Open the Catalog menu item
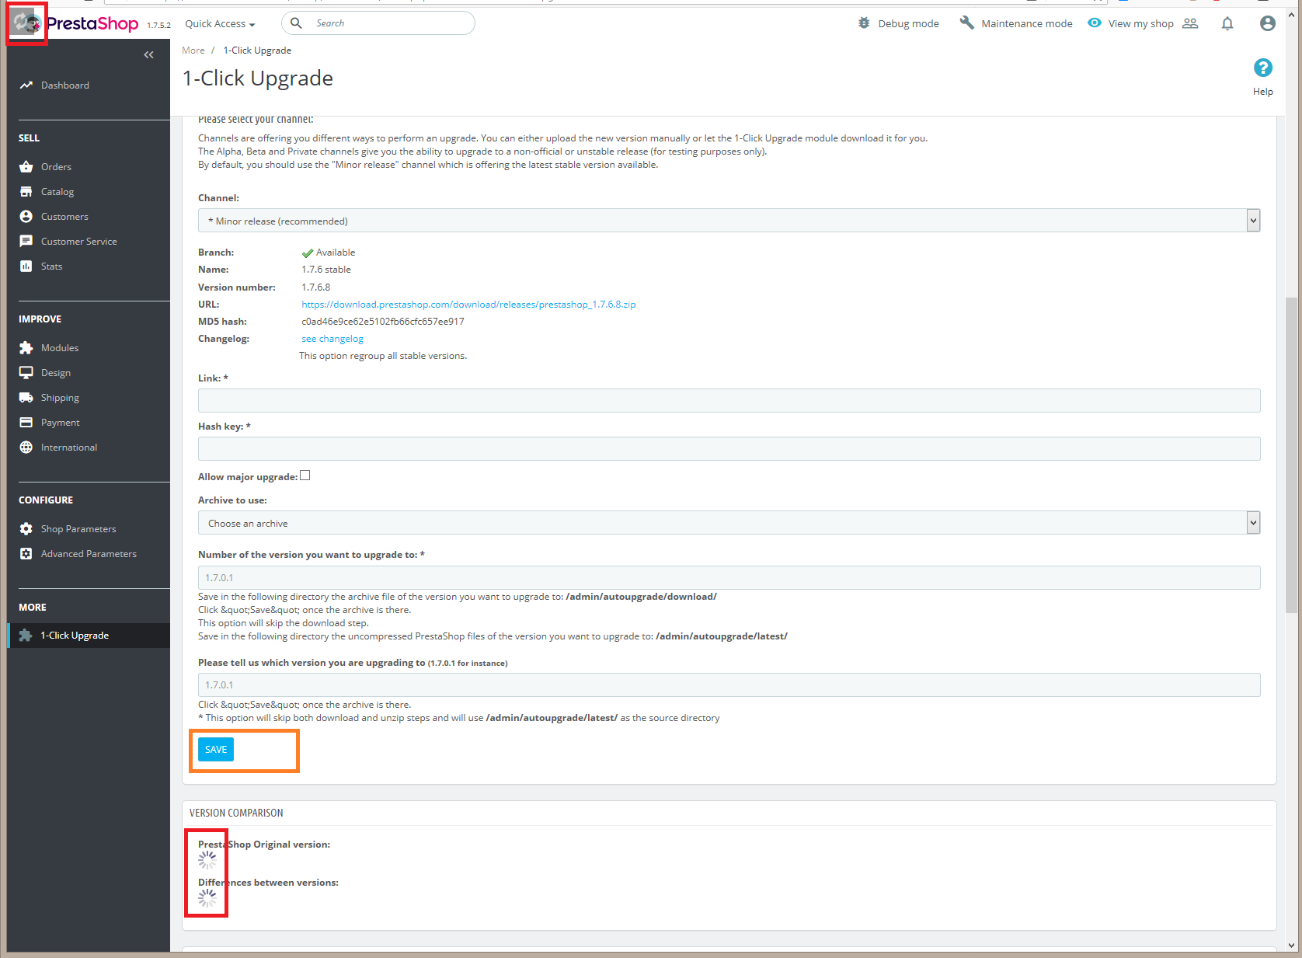 pos(57,192)
